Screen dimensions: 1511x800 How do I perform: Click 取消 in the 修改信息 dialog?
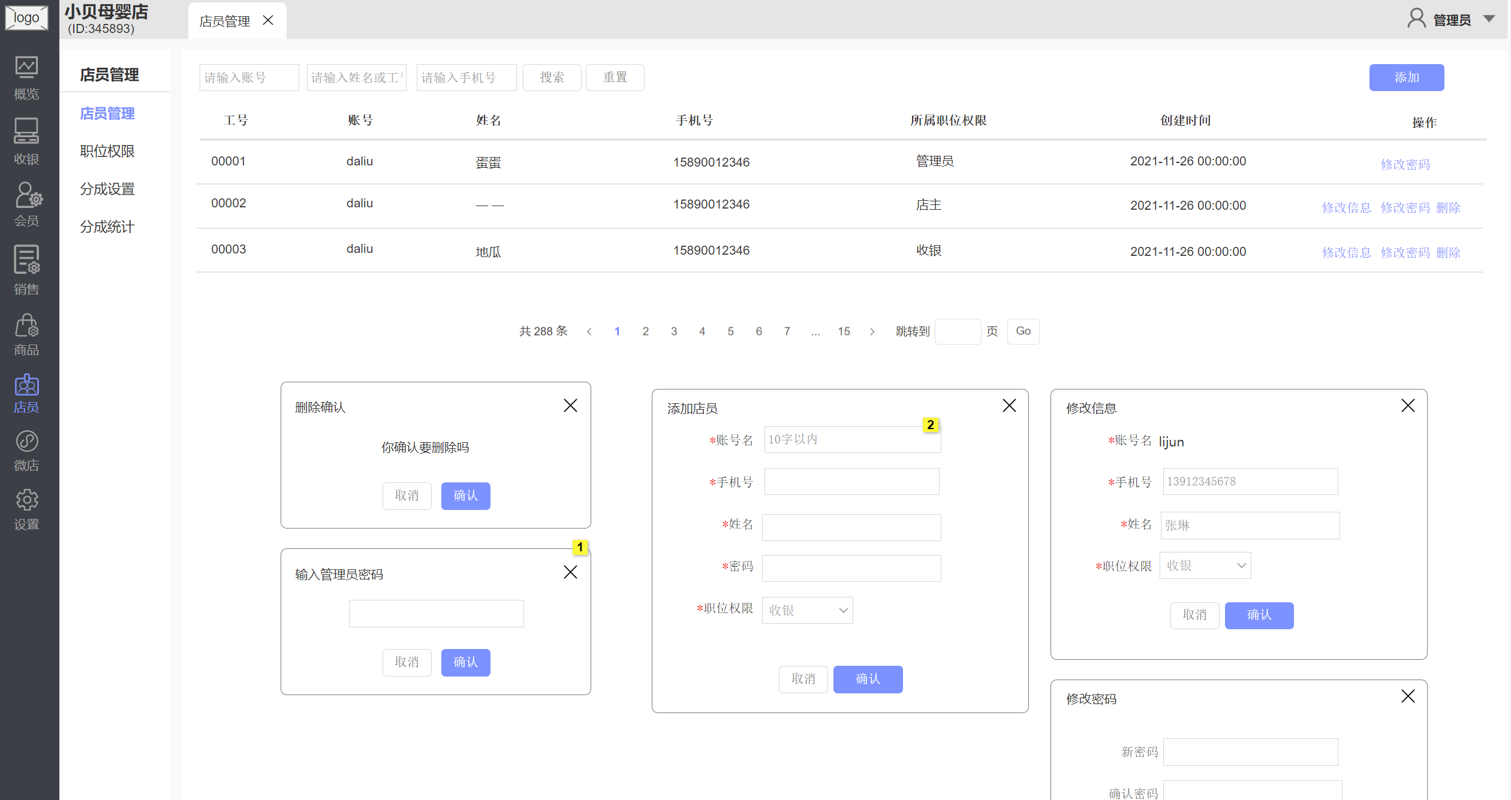tap(1194, 615)
